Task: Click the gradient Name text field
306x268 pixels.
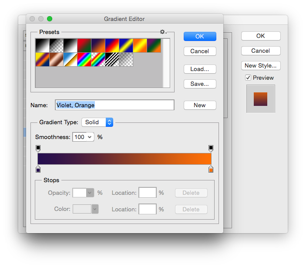Action: point(114,105)
